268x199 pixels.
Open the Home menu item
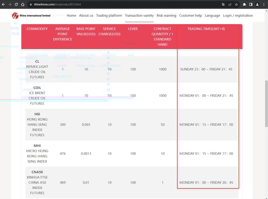[71, 15]
